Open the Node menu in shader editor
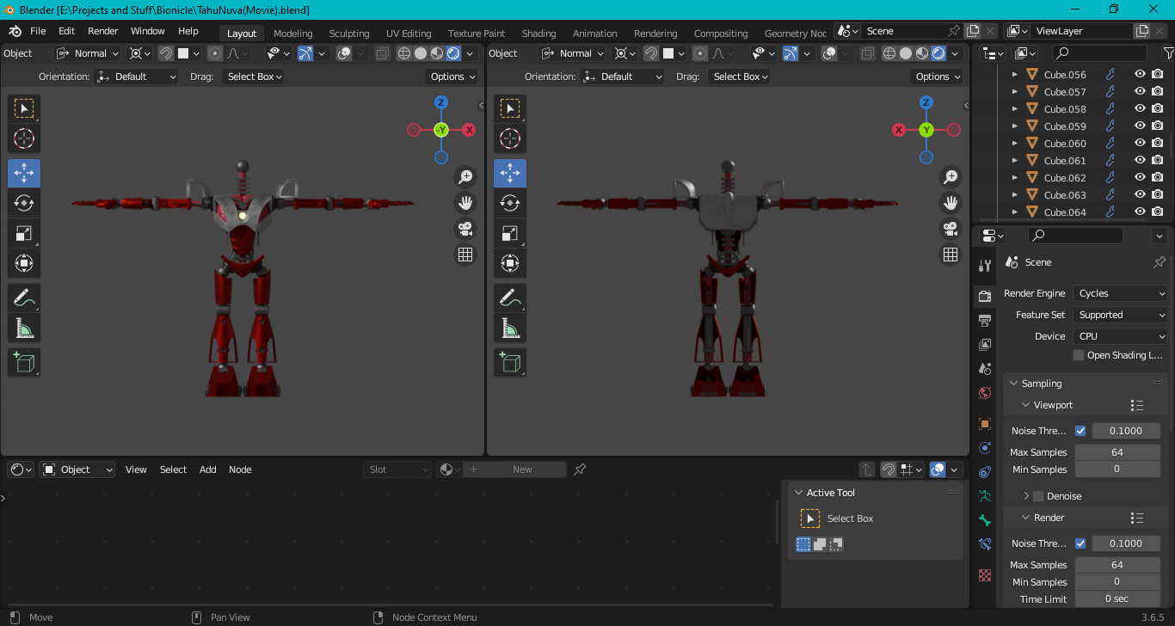Image resolution: width=1175 pixels, height=626 pixels. click(240, 470)
